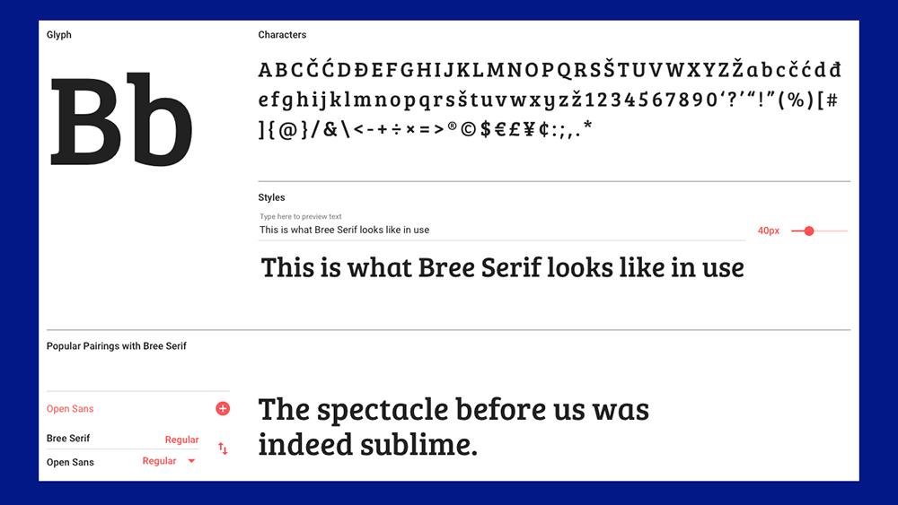Screen dimensions: 898x505
Task: Click the large Bree Serif sample sentence
Action: point(502,267)
